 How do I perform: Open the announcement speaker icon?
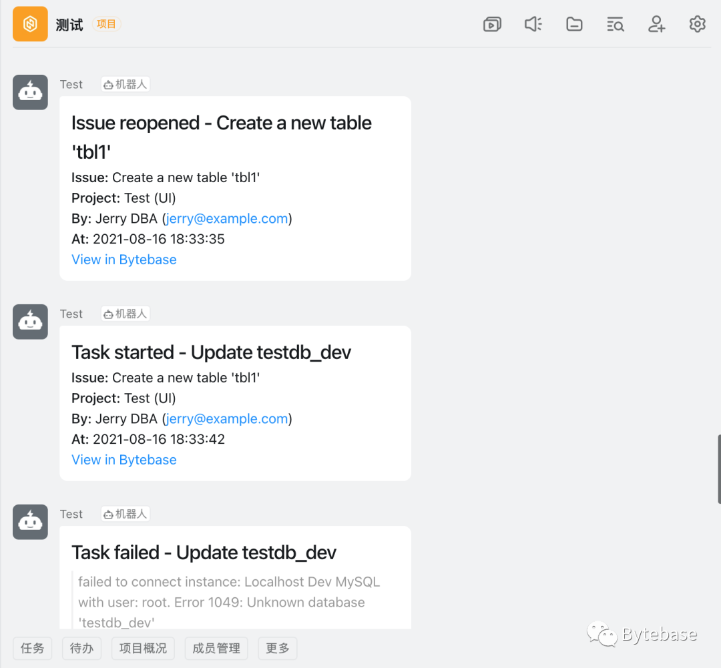click(x=533, y=24)
